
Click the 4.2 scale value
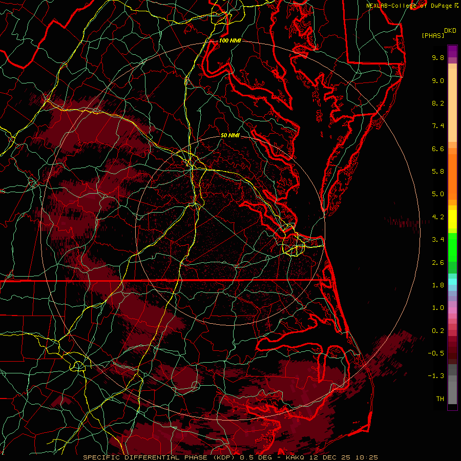pyautogui.click(x=438, y=217)
